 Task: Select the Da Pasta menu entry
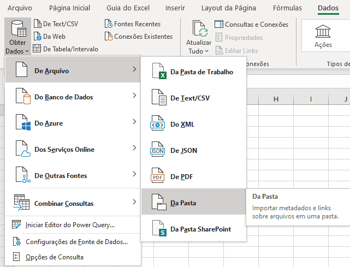[194, 201]
